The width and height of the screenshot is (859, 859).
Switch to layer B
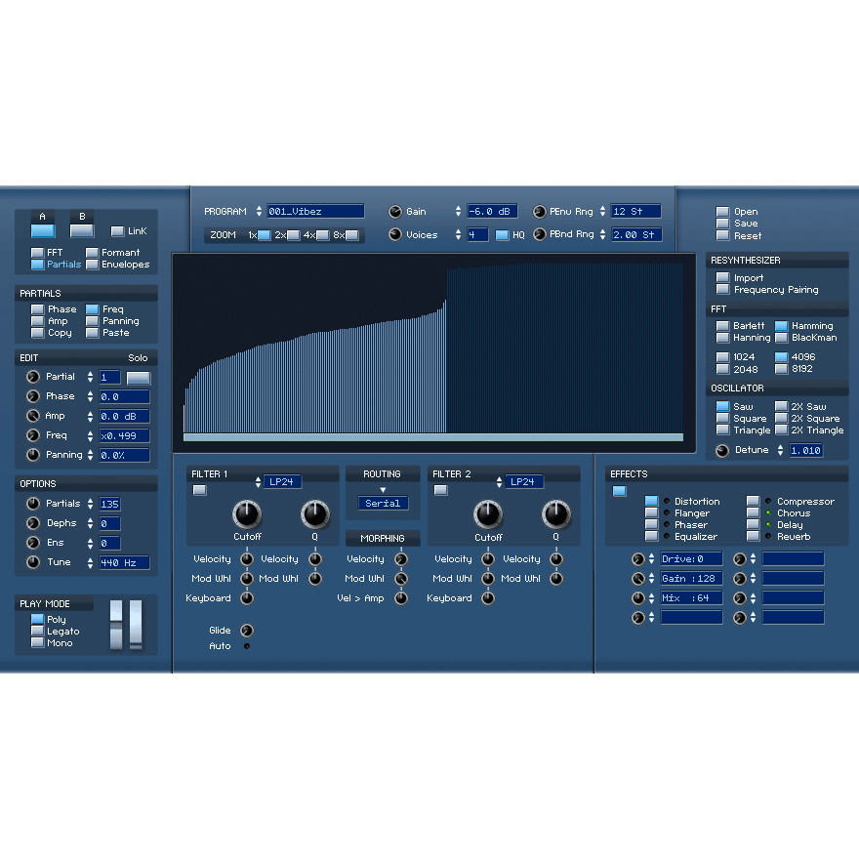pyautogui.click(x=82, y=231)
